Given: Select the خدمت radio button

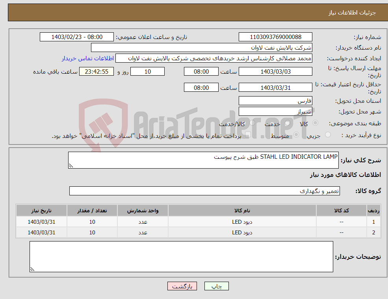Looking at the screenshot, I should (287, 123).
